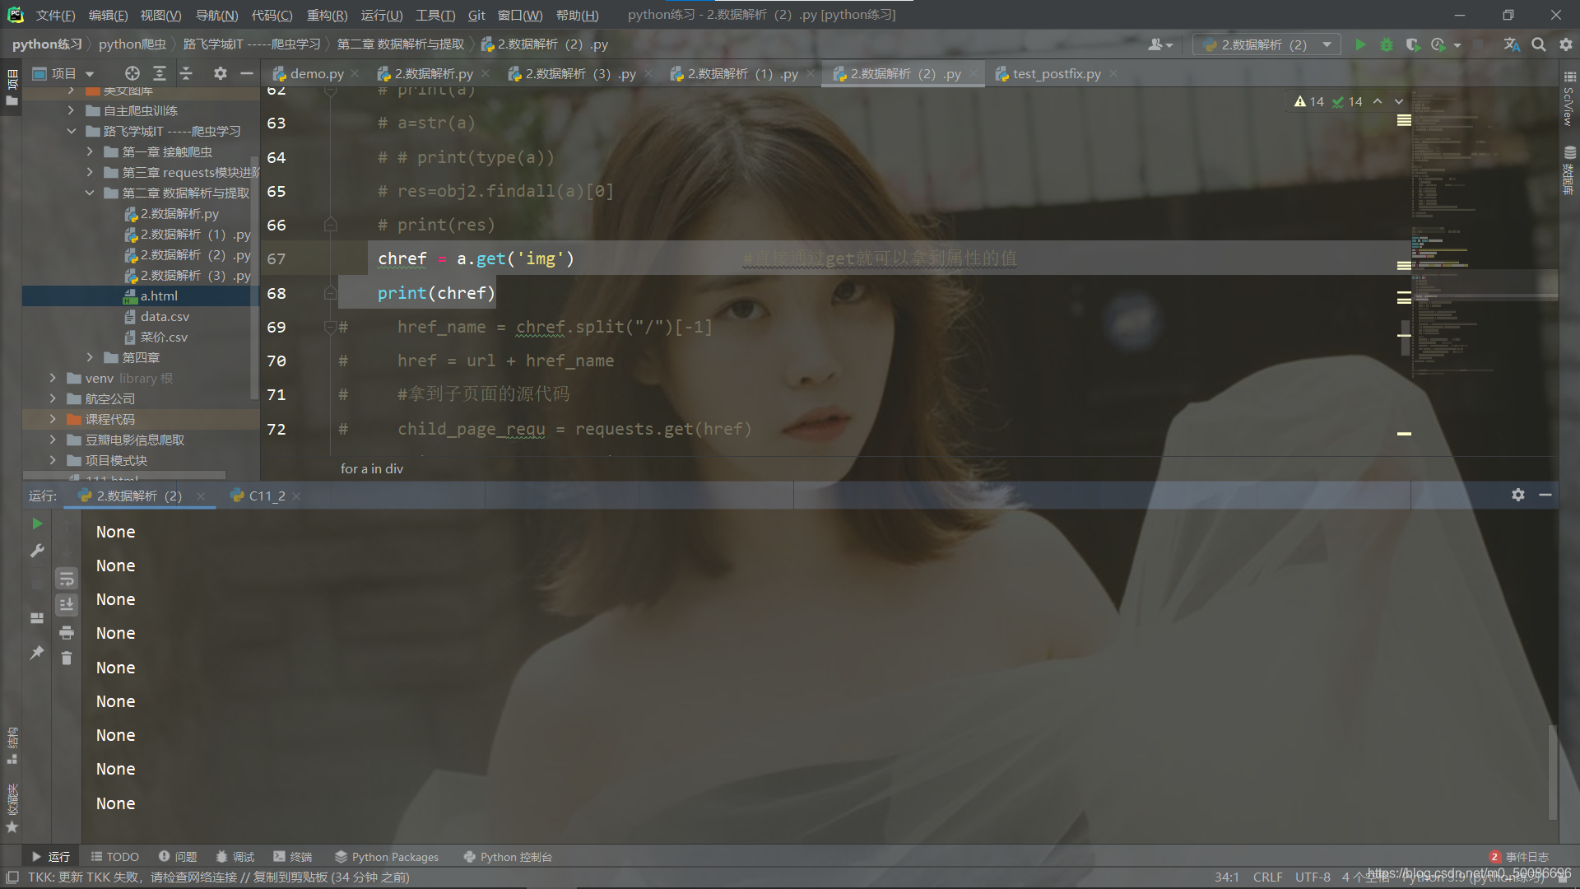Screen dimensions: 1580x889
Task: Clear run console with trash icon
Action: (67, 658)
